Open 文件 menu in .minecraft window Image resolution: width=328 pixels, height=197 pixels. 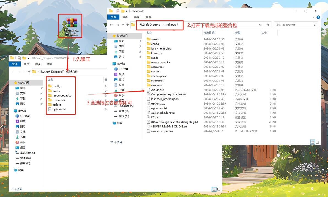coord(113,17)
